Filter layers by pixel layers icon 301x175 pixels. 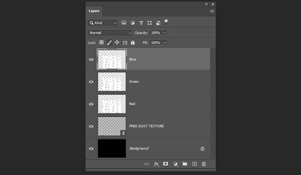(x=124, y=23)
